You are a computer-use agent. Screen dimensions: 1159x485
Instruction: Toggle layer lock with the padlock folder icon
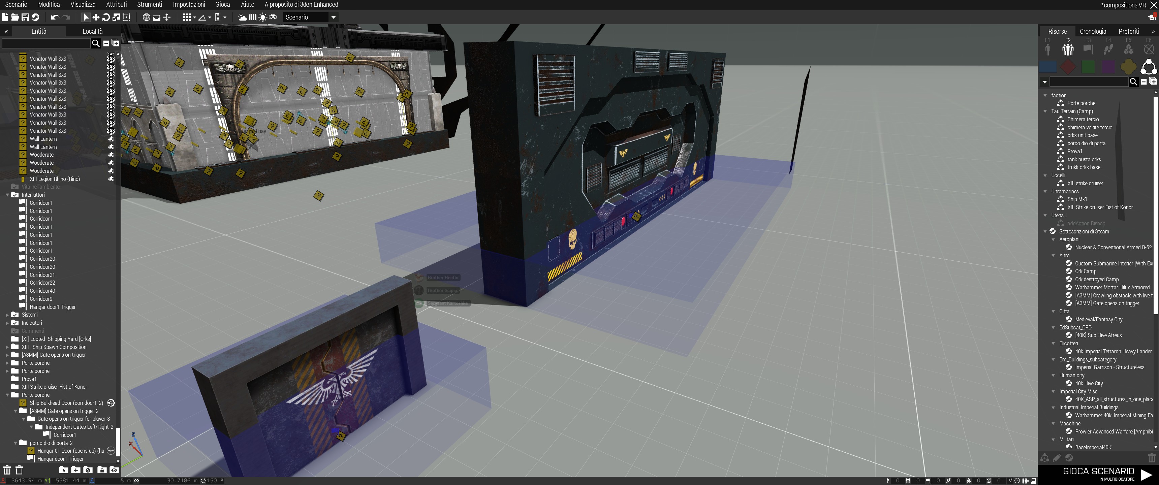click(102, 470)
